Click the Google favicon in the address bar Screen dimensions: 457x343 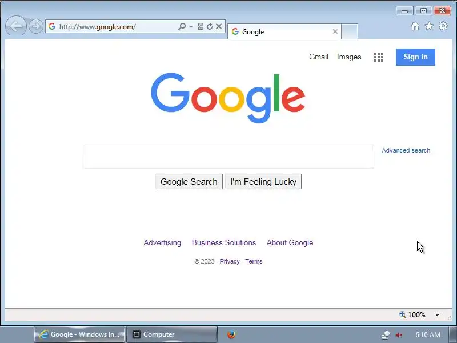52,26
